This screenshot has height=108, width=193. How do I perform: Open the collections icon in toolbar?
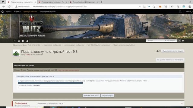click(178, 7)
